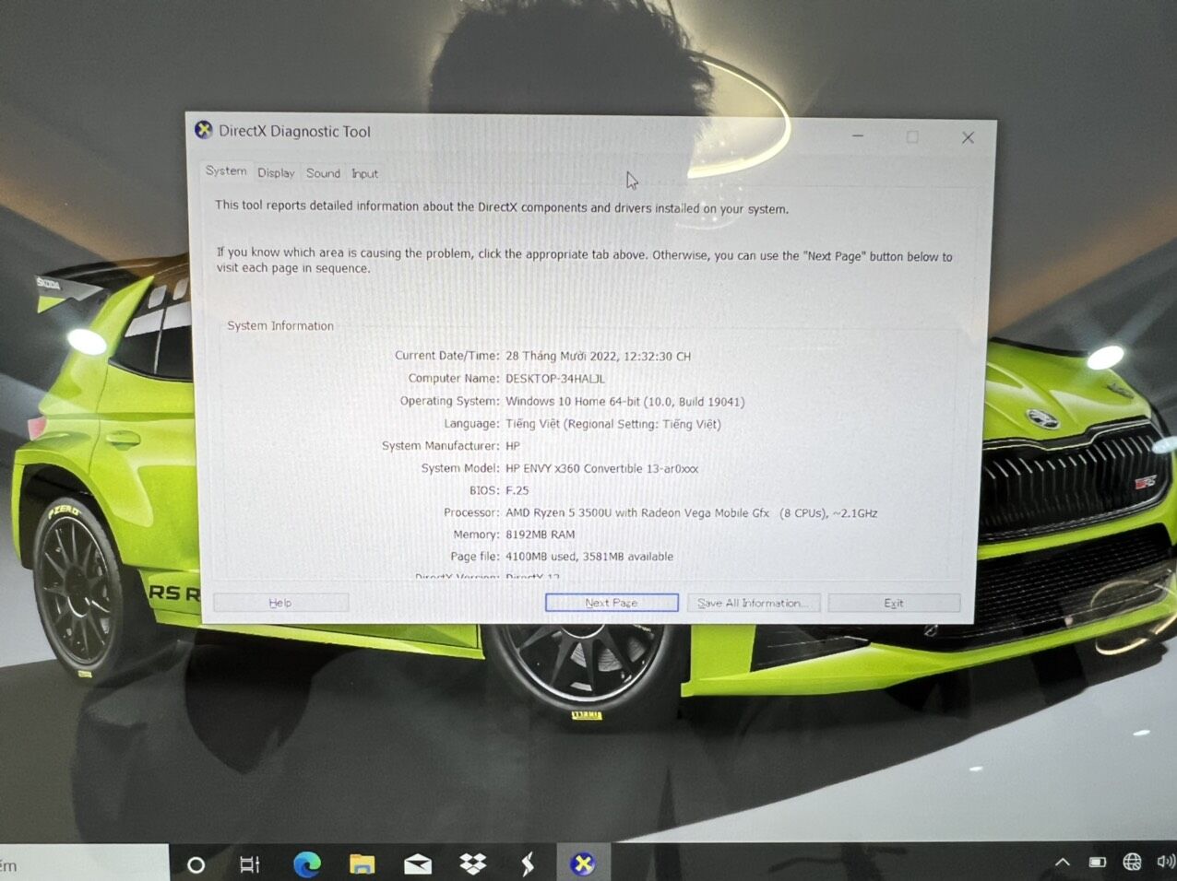Close the DirectX Diagnostic Tool window
1177x881 pixels.
pos(968,137)
